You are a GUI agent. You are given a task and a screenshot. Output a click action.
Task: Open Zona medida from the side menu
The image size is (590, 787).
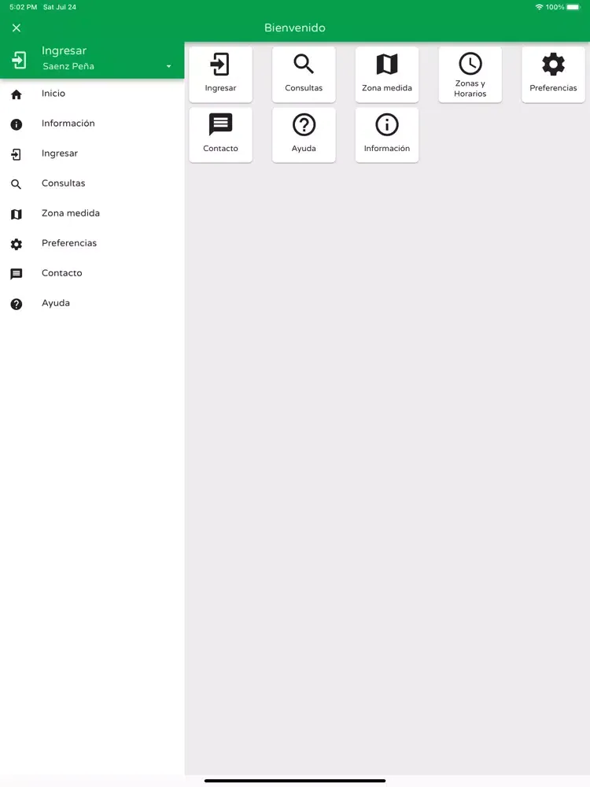(92, 213)
